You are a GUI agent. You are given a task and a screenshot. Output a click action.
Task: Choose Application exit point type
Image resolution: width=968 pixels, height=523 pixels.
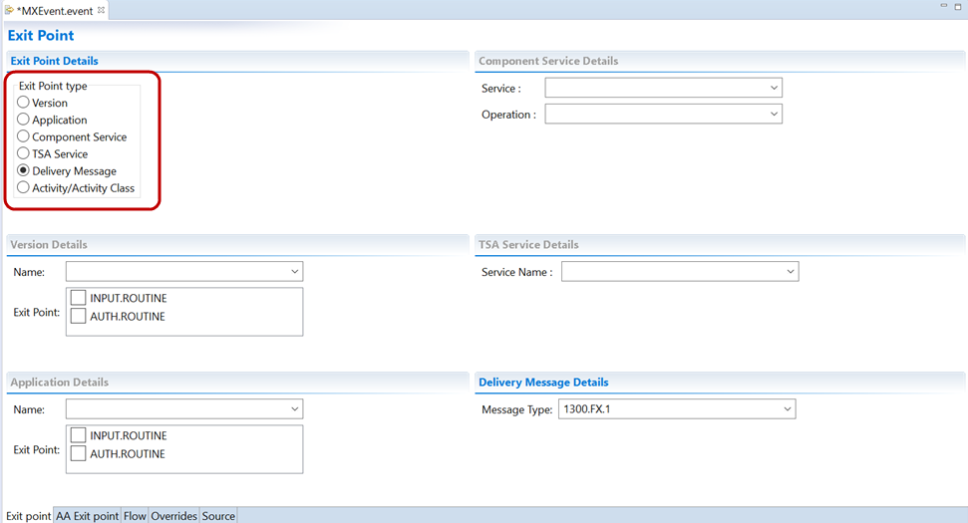(24, 120)
